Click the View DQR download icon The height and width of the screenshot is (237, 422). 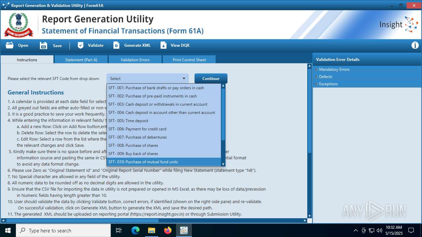[164, 45]
